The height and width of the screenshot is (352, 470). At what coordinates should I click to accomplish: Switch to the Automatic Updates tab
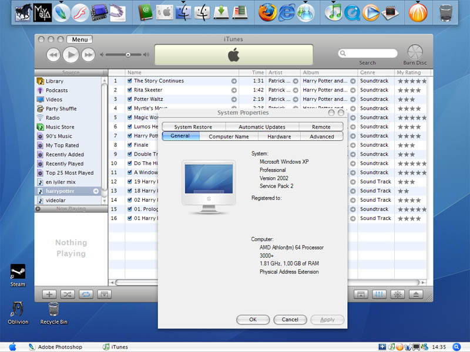(x=262, y=127)
